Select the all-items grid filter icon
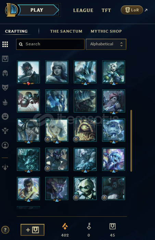Screen dimensions: 155x240 pyautogui.click(x=5, y=44)
